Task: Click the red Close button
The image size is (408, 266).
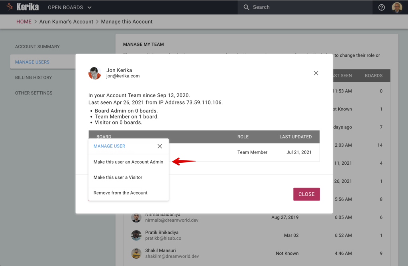Action: [x=306, y=194]
